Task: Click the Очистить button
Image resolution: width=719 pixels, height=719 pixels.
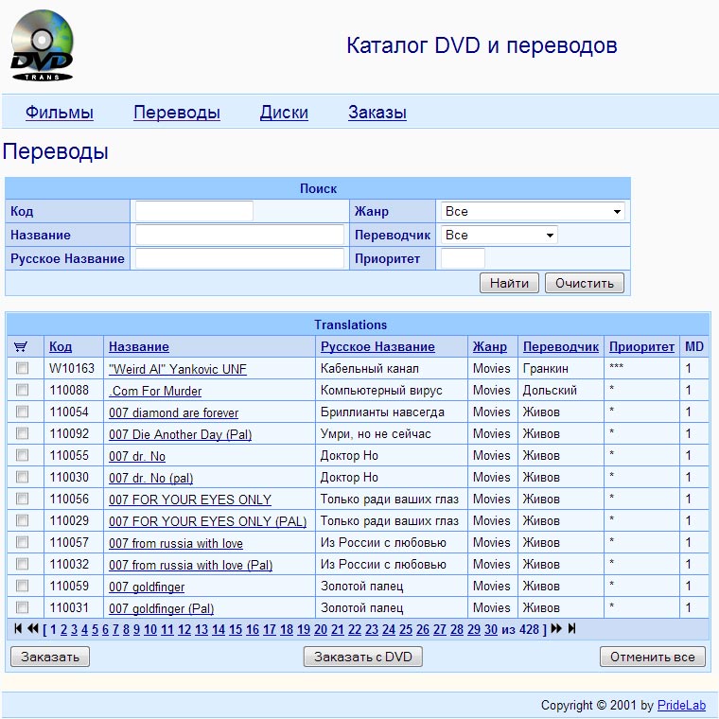Action: point(585,283)
